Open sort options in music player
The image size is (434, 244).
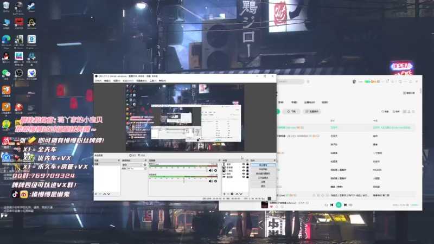[396, 112]
